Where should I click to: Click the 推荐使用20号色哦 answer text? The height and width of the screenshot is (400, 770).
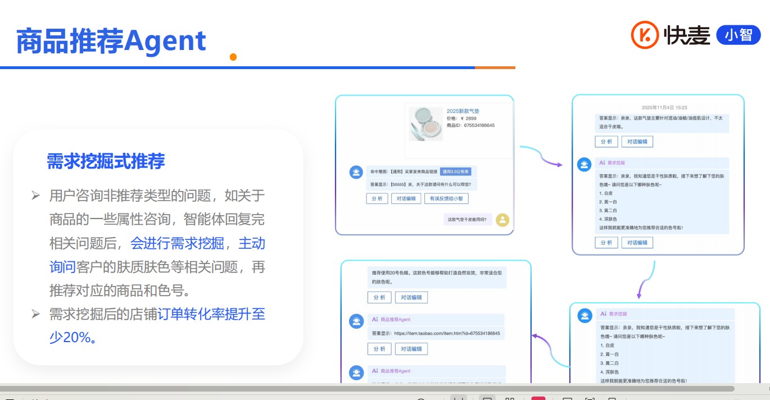tap(438, 278)
